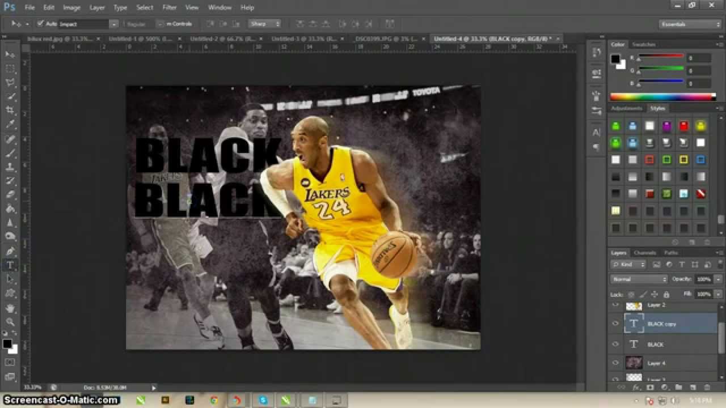Click the Add layer style fx icon
The width and height of the screenshot is (726, 408).
click(636, 387)
